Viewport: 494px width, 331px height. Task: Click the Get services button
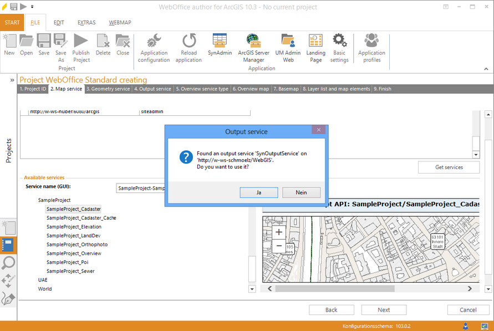[x=449, y=167]
